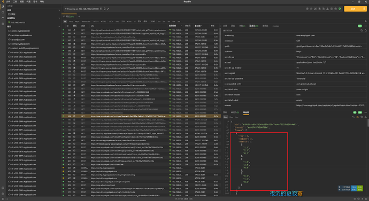
Task: Sort the list by URL column header
Action: [93, 26]
